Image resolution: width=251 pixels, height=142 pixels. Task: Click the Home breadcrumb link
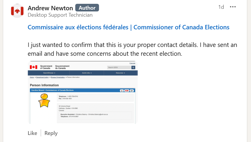coord(32,77)
